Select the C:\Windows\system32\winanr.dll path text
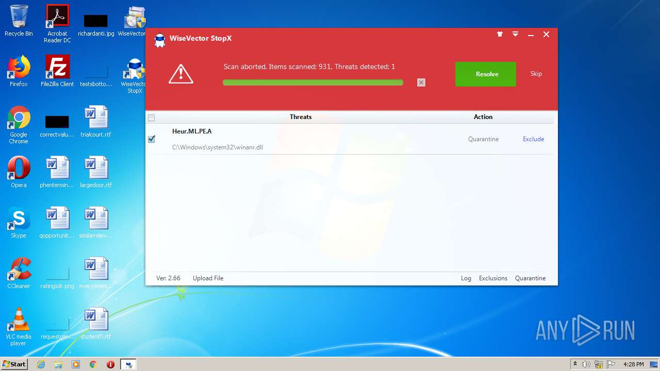This screenshot has width=660, height=371. pos(218,147)
